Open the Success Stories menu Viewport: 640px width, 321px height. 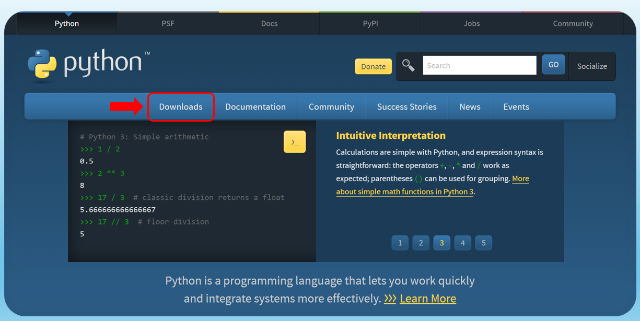tap(407, 106)
